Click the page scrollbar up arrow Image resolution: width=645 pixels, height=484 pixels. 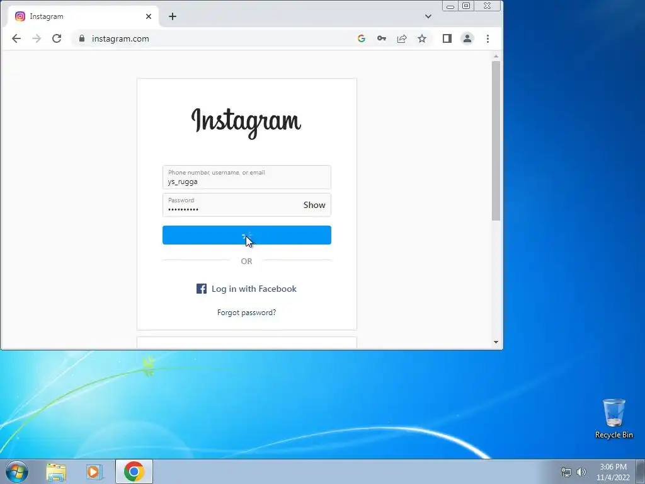(x=496, y=56)
